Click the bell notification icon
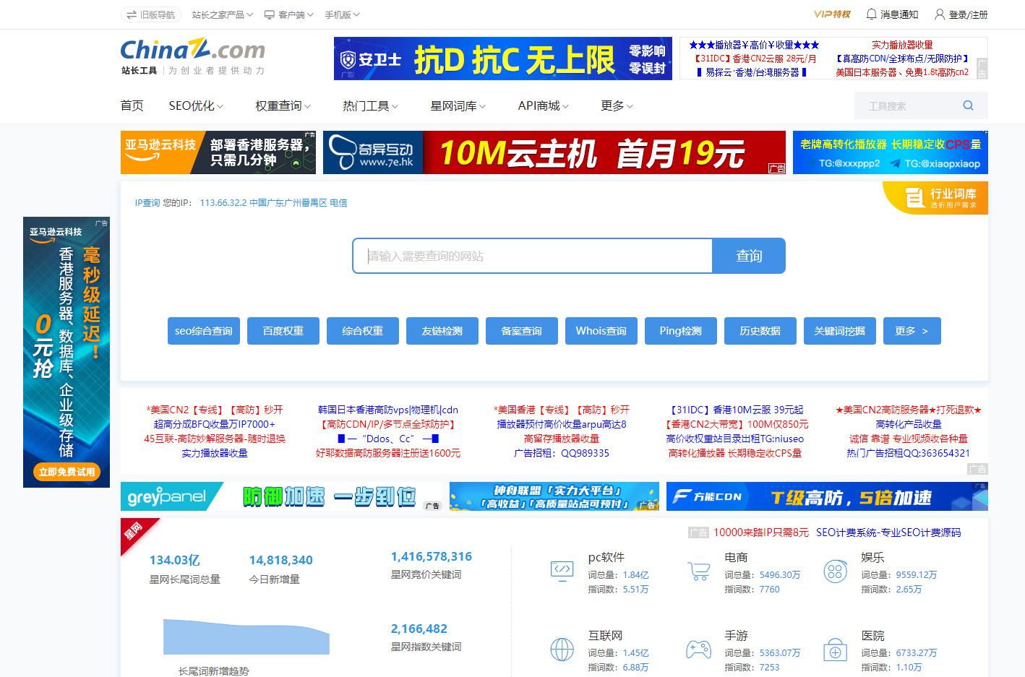The height and width of the screenshot is (677, 1025). tap(871, 14)
